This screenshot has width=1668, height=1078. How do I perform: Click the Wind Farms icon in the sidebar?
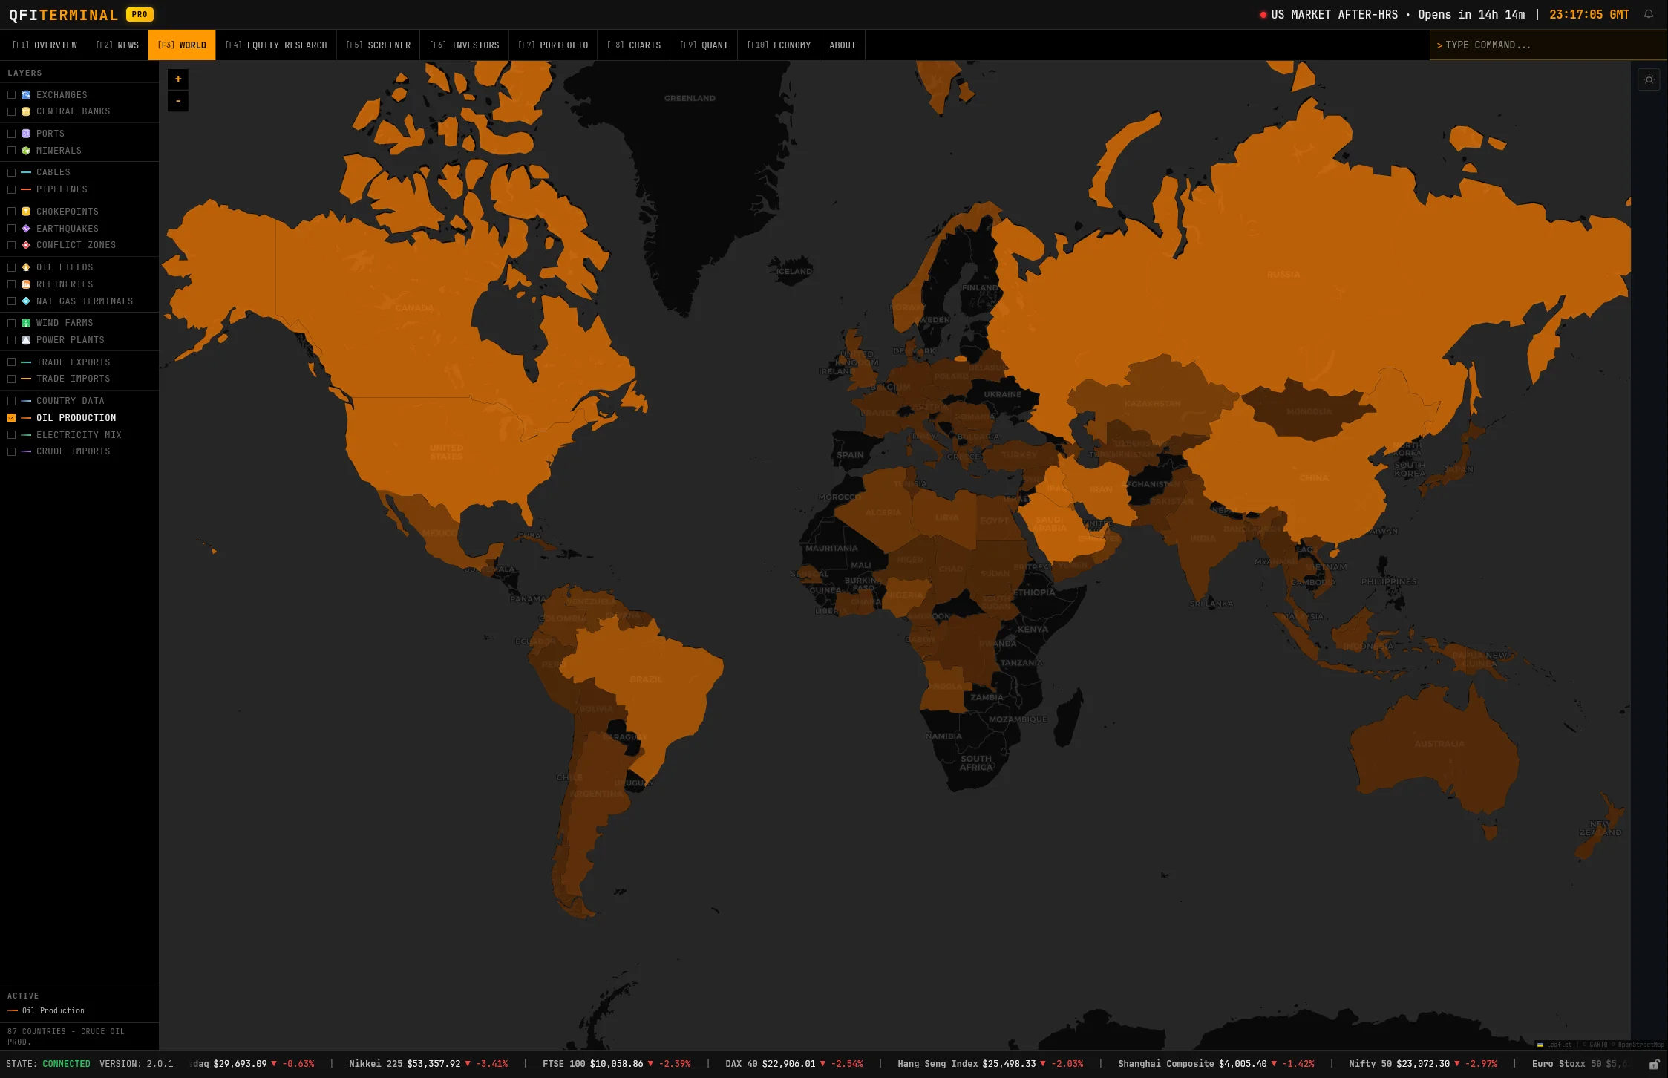point(26,323)
